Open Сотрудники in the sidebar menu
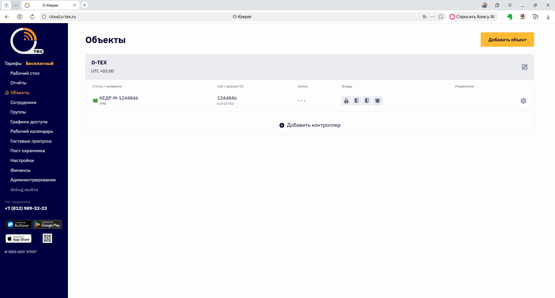The height and width of the screenshot is (298, 555). 23,103
